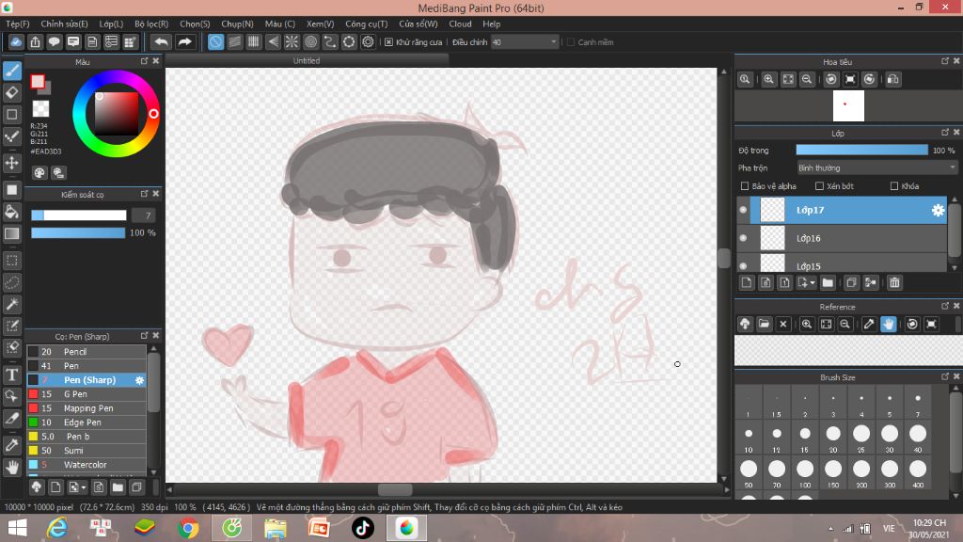Open layer settings gear for Lớp17

tap(937, 211)
